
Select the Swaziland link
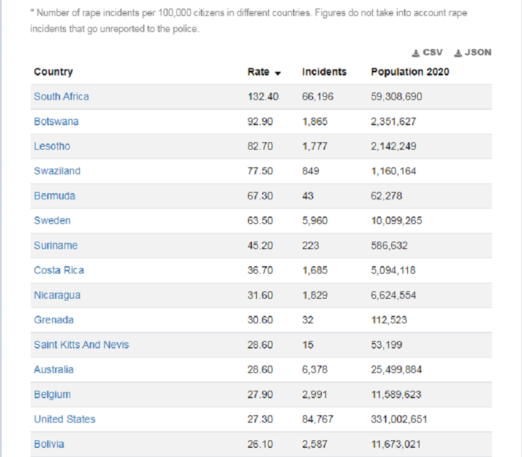tap(57, 171)
